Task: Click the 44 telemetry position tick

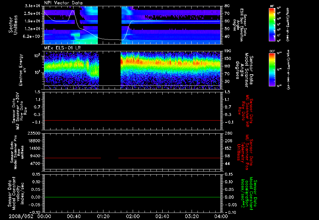Action: 227,163
